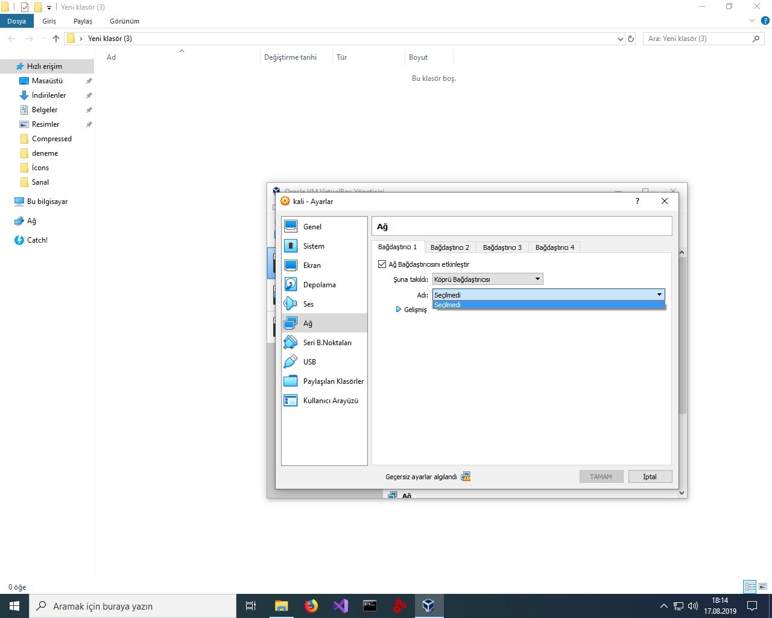
Task: Open the Dosya menu in Explorer
Action: 17,21
